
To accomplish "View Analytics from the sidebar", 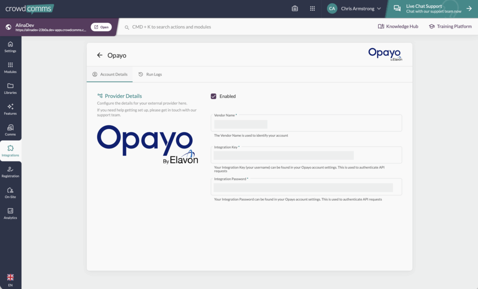I will [x=10, y=213].
